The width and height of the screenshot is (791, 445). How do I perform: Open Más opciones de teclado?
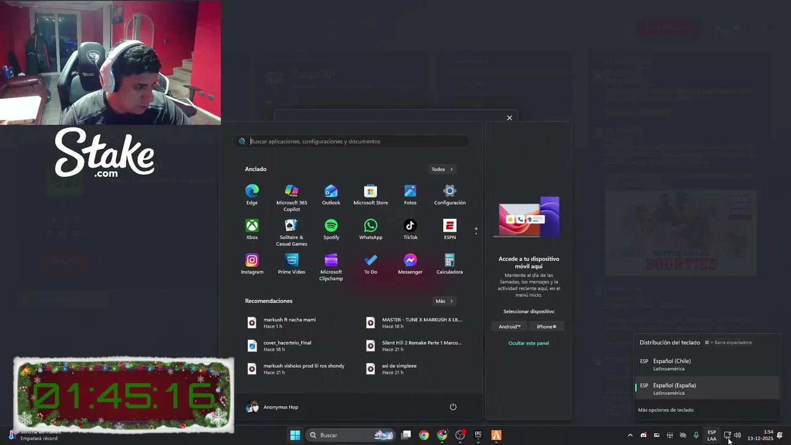point(666,410)
